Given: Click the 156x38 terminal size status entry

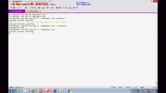Looking at the screenshot, I should (x=127, y=87).
